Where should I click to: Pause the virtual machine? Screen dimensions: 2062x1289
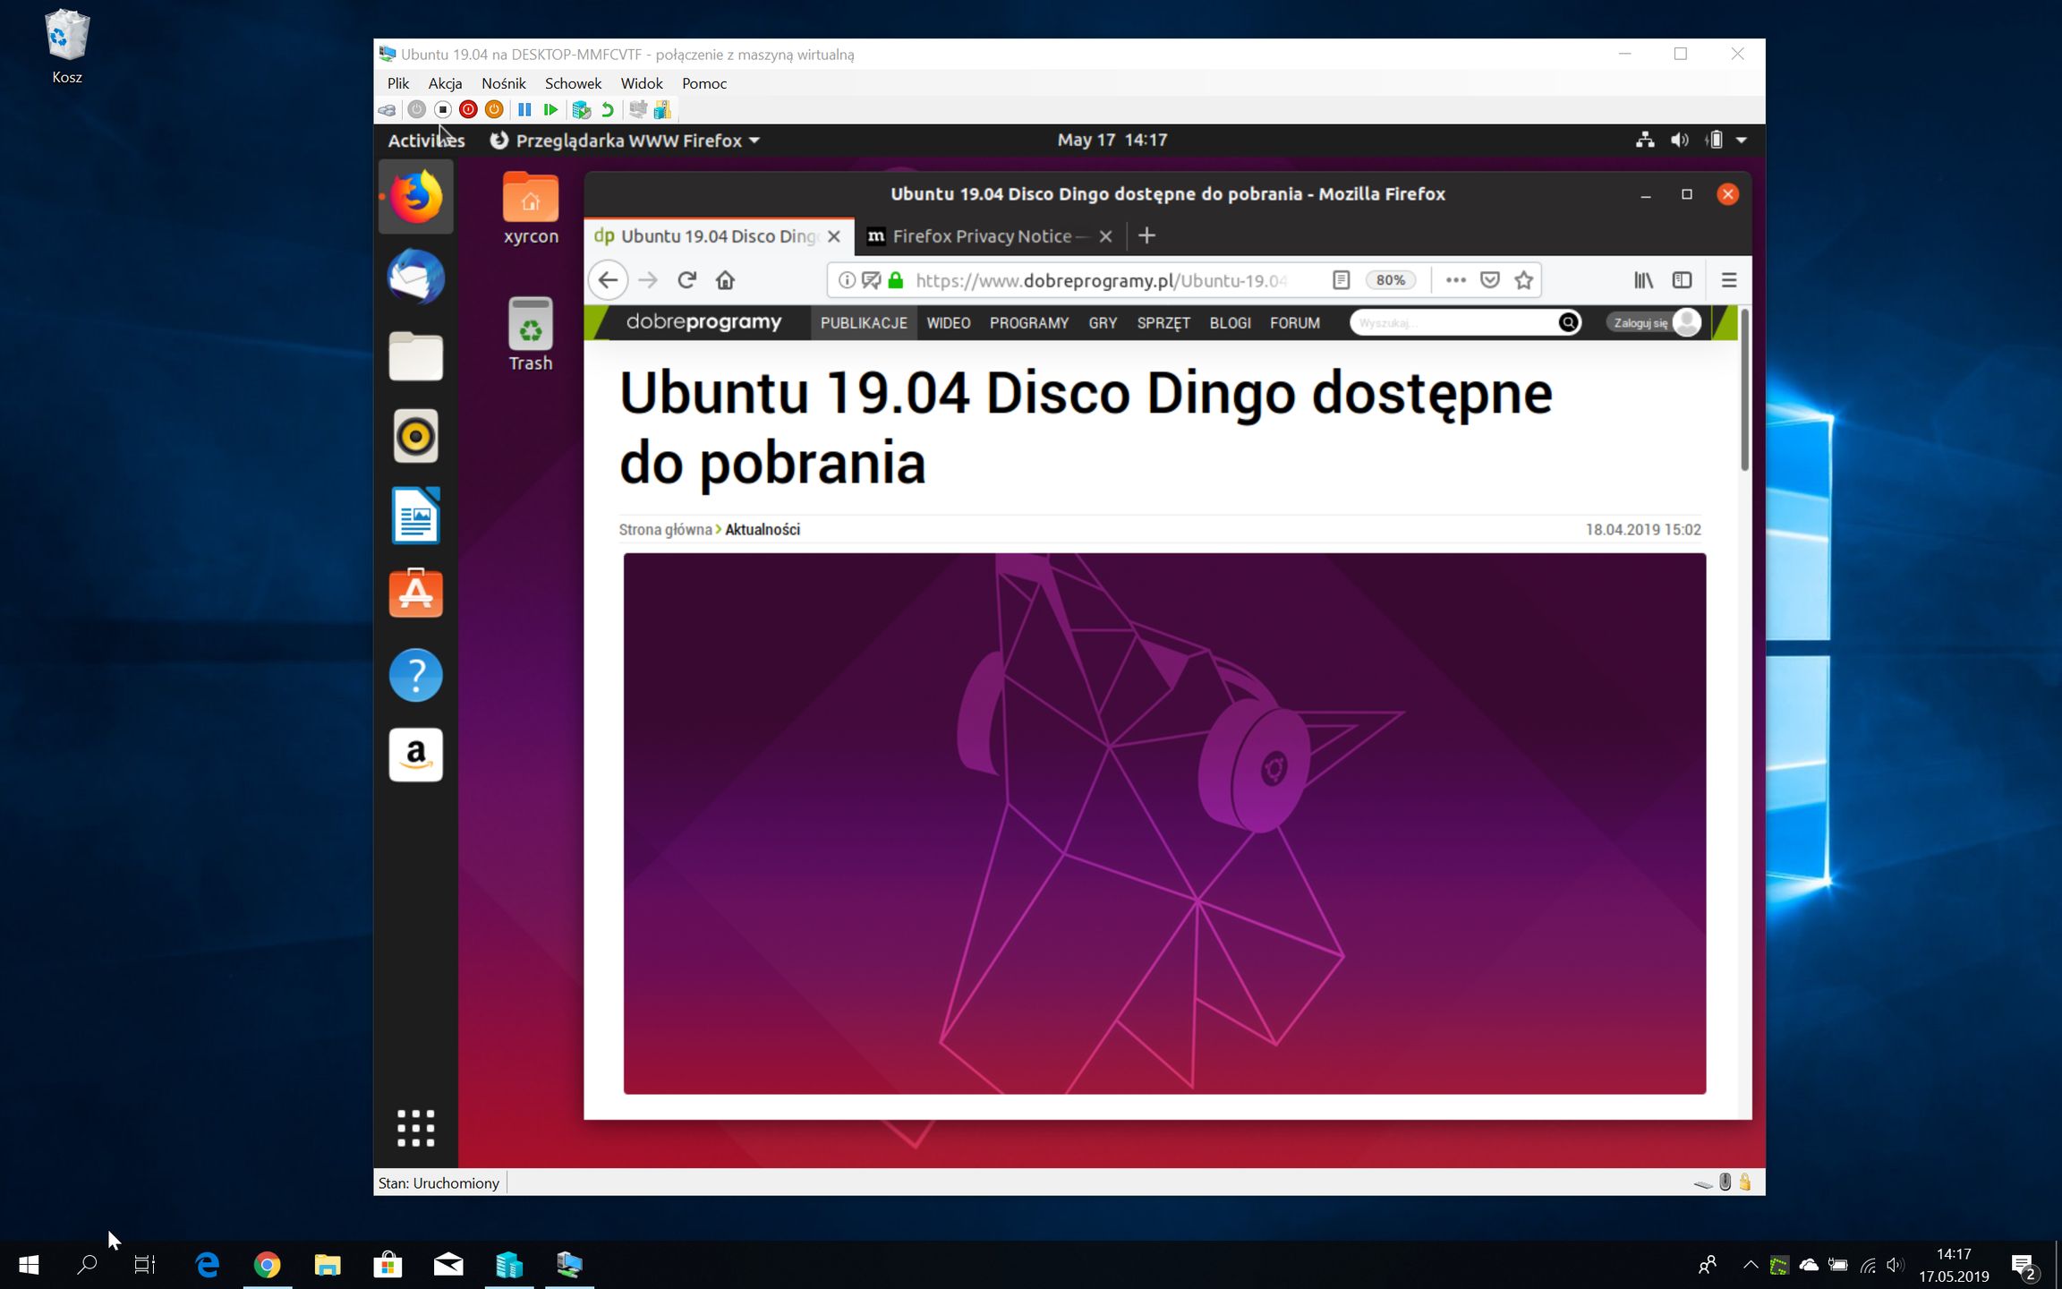(x=525, y=109)
